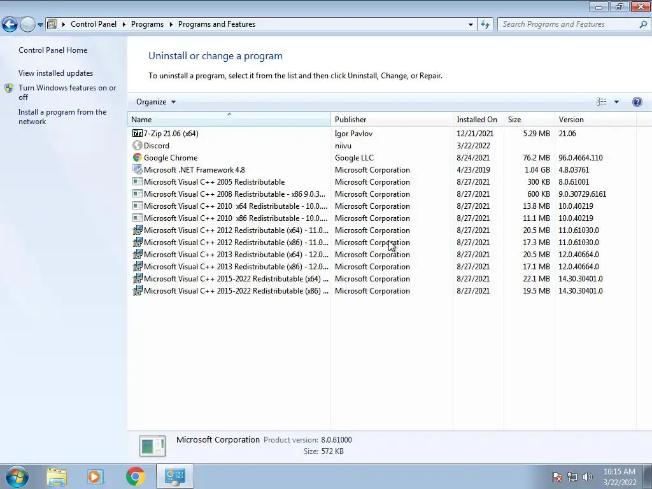The image size is (652, 489).
Task: Open Google Chrome from the taskbar
Action: [135, 476]
